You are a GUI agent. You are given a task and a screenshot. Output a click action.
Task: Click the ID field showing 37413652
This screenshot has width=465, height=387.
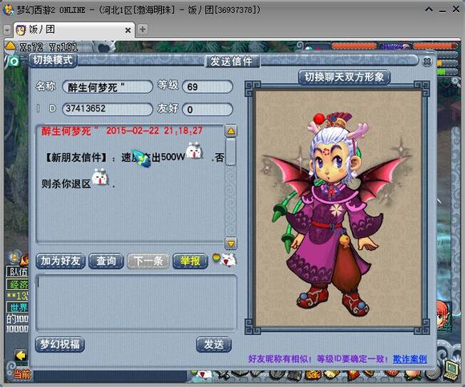107,109
